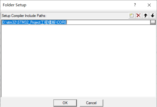Click the highlighted D:\stm32 path text
The image size is (157, 107).
pyautogui.click(x=34, y=22)
